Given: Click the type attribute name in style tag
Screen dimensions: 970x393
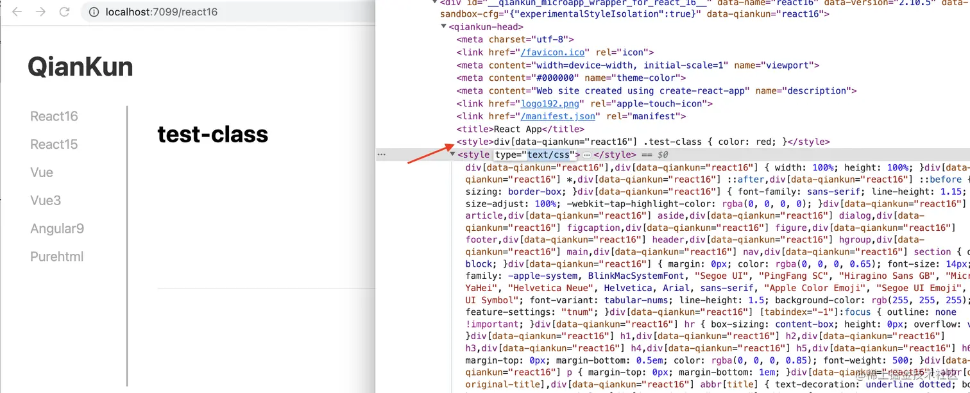Looking at the screenshot, I should click(x=506, y=155).
